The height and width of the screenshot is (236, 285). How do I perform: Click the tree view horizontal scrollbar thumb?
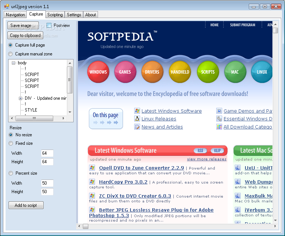click(34, 118)
